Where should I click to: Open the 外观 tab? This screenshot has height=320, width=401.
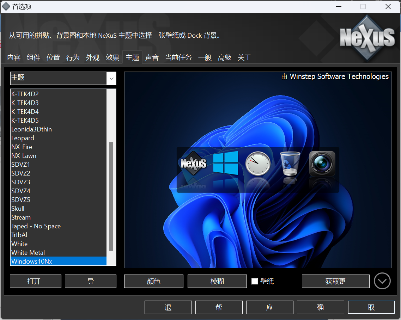pos(93,57)
